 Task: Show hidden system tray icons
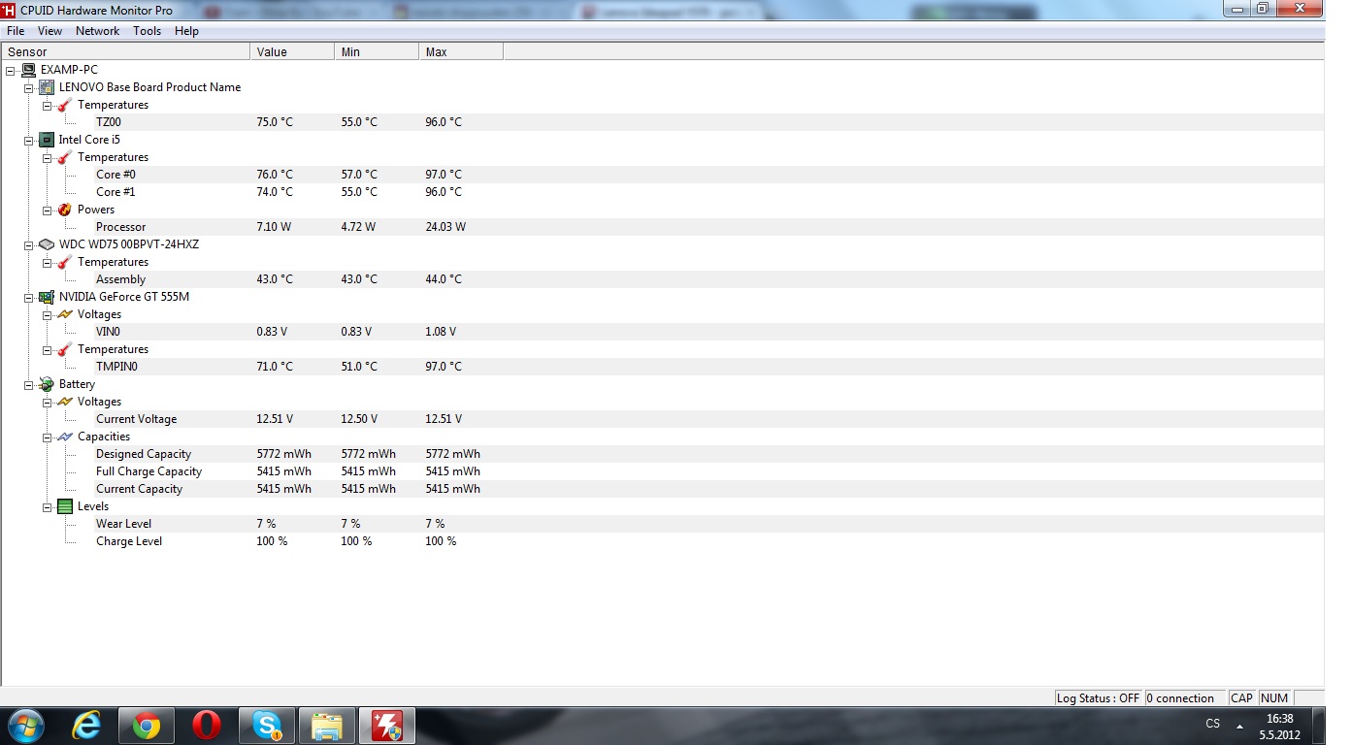[1239, 725]
